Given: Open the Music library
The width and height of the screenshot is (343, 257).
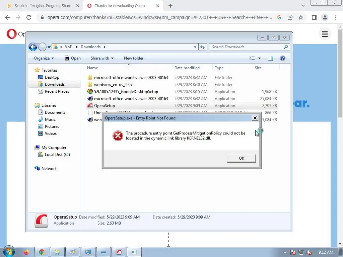Looking at the screenshot, I should [50, 119].
